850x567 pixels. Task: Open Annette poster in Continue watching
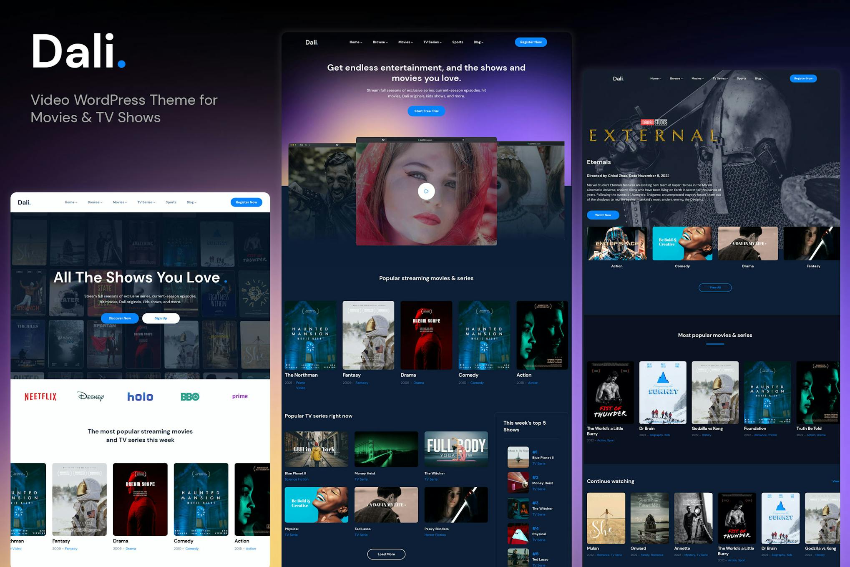point(693,518)
